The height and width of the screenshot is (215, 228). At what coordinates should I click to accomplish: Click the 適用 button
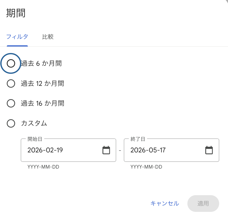pos(203,204)
